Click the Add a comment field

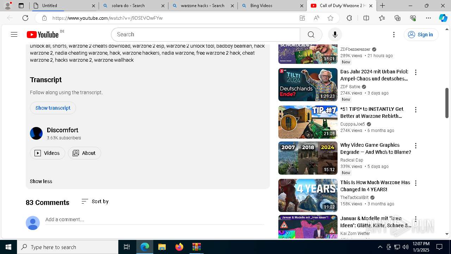click(155, 219)
